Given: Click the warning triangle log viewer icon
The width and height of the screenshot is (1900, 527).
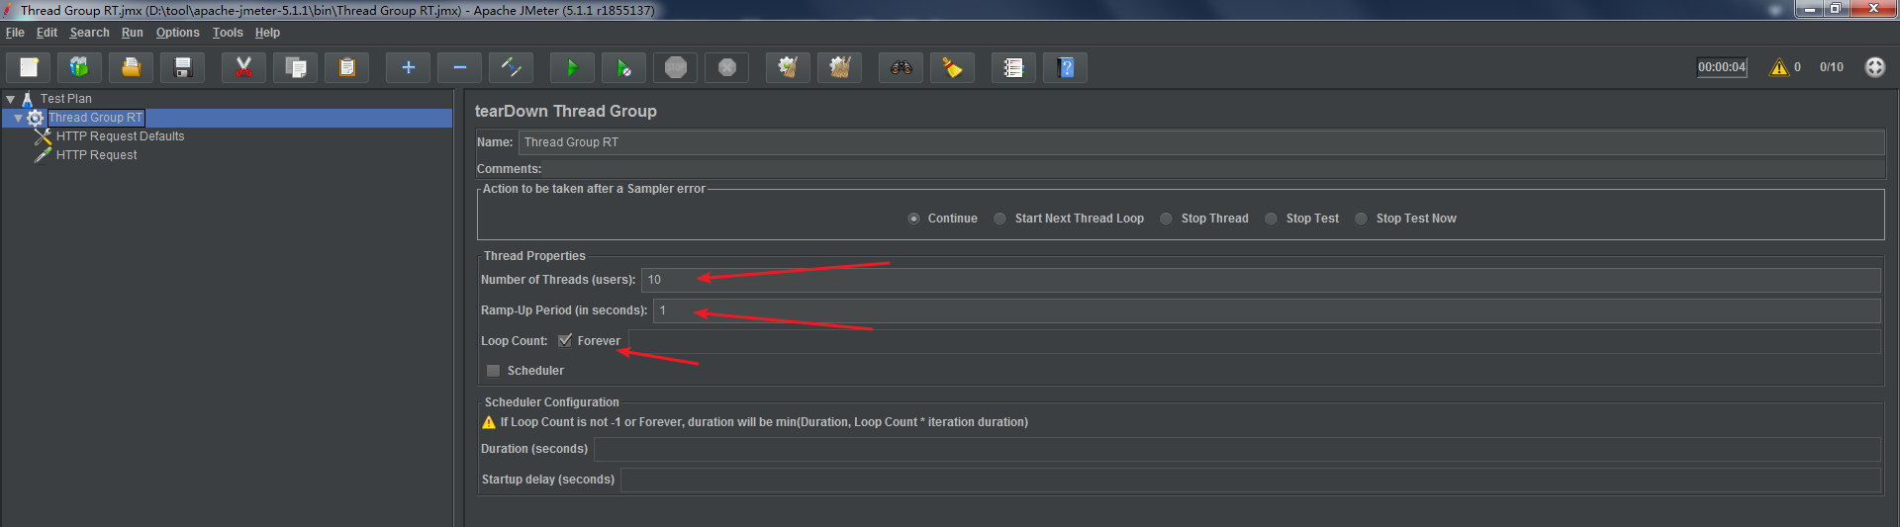Looking at the screenshot, I should click(x=1779, y=67).
